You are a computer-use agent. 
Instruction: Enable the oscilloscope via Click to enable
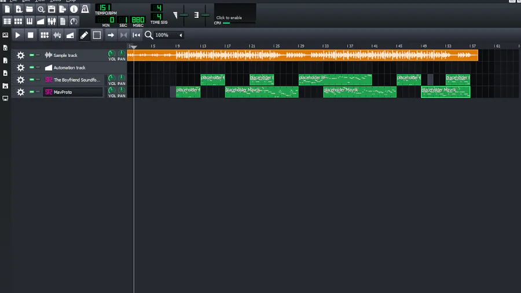pos(235,13)
